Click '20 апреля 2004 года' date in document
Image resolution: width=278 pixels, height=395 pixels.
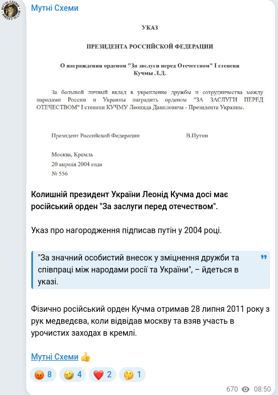(76, 164)
